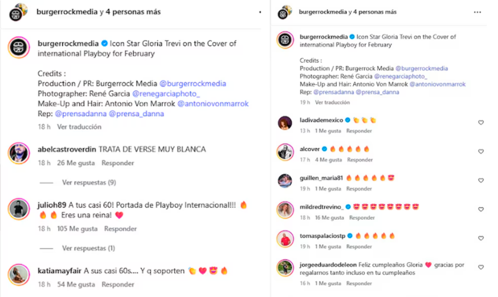498x297 pixels.
Task: Expand Ver respuestas (9) replies
Action: click(x=89, y=182)
